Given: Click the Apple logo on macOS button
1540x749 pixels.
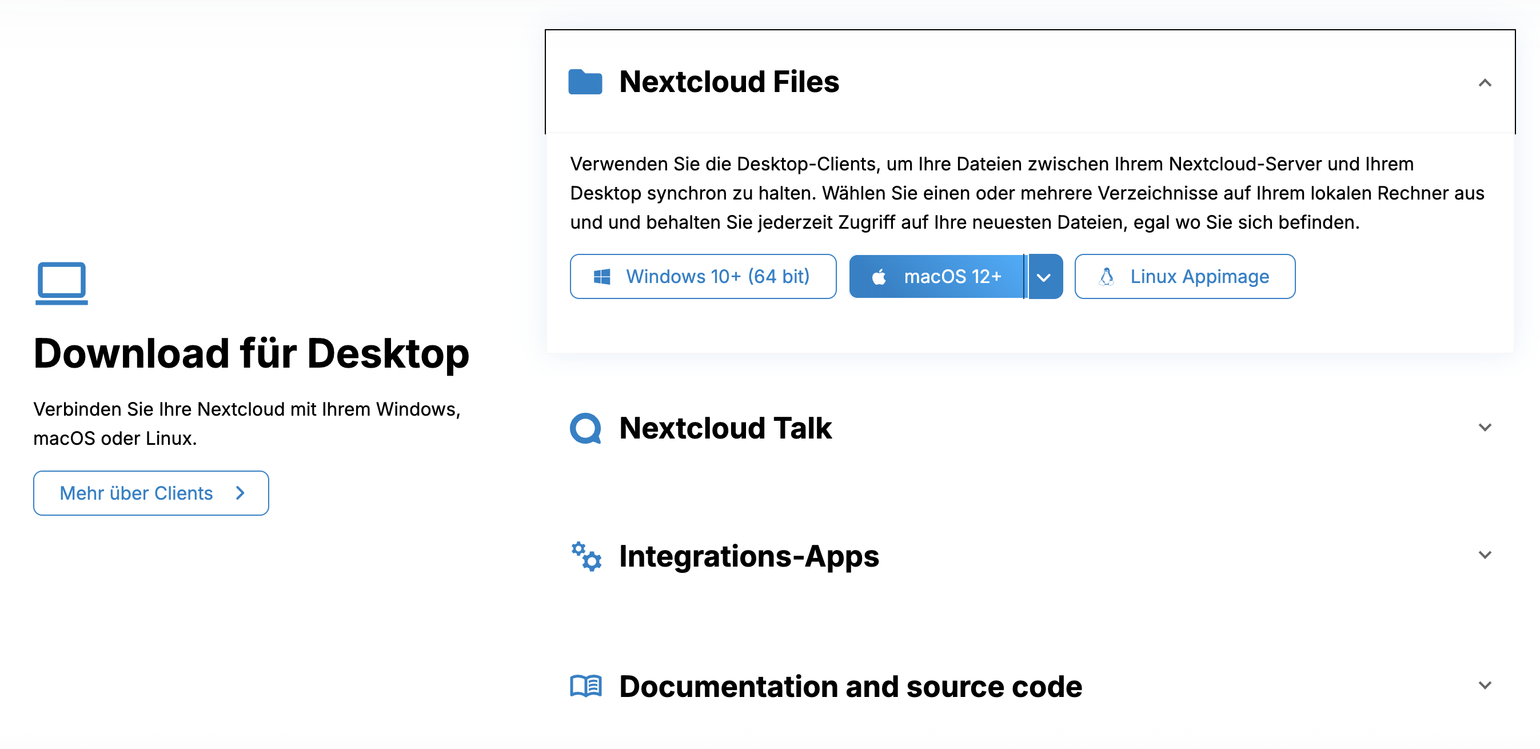Looking at the screenshot, I should click(x=879, y=277).
